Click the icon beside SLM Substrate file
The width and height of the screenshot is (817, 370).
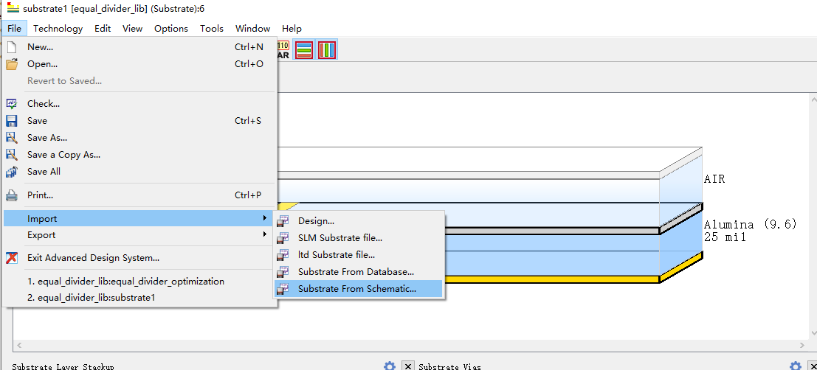point(283,238)
